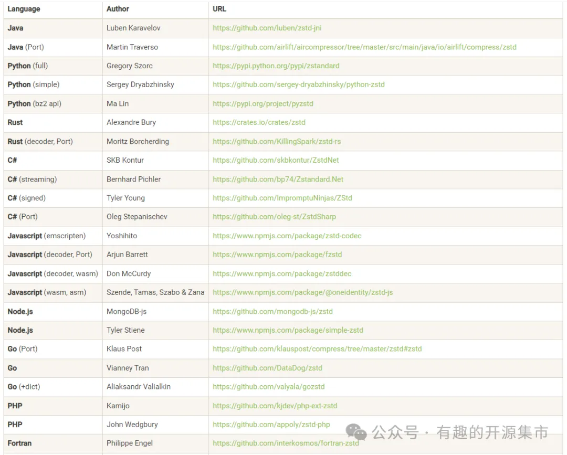Open the kjdev/php-ext-zstd link

click(275, 406)
